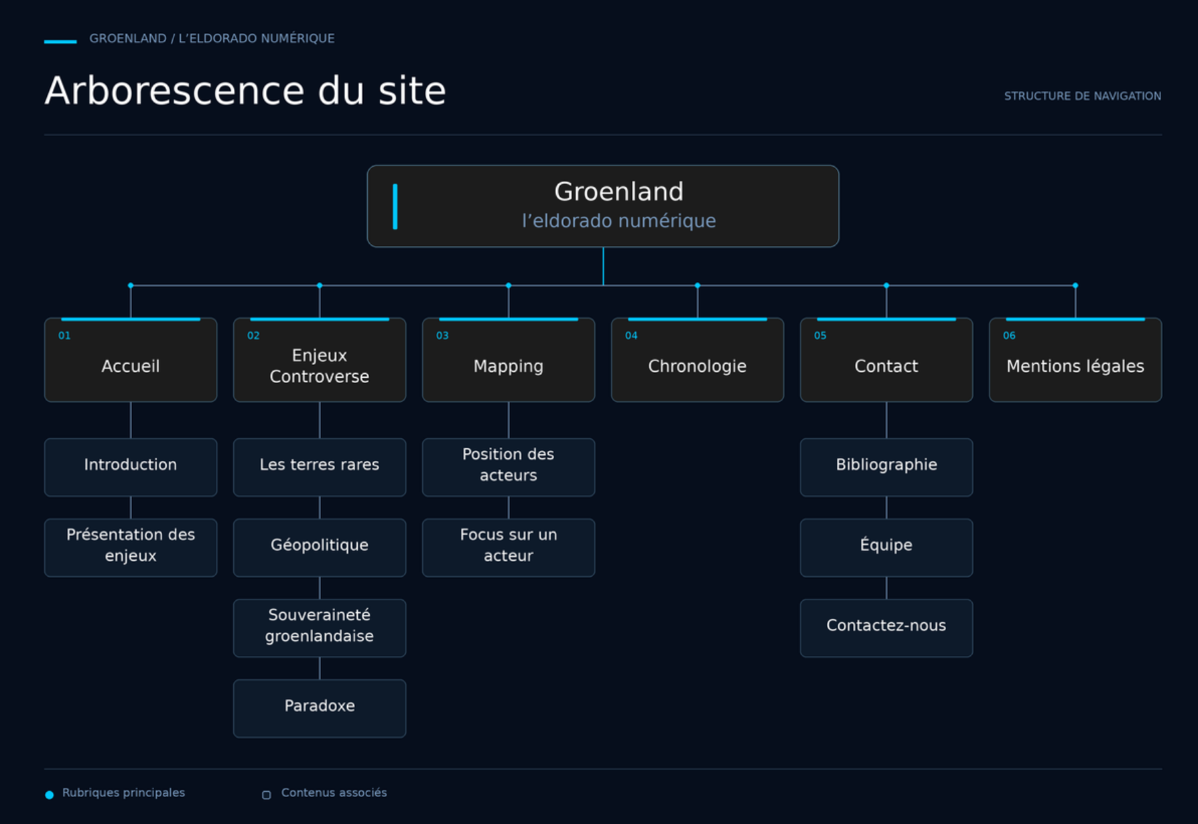Open Présentation des enjeux box
The height and width of the screenshot is (824, 1198).
pos(131,548)
